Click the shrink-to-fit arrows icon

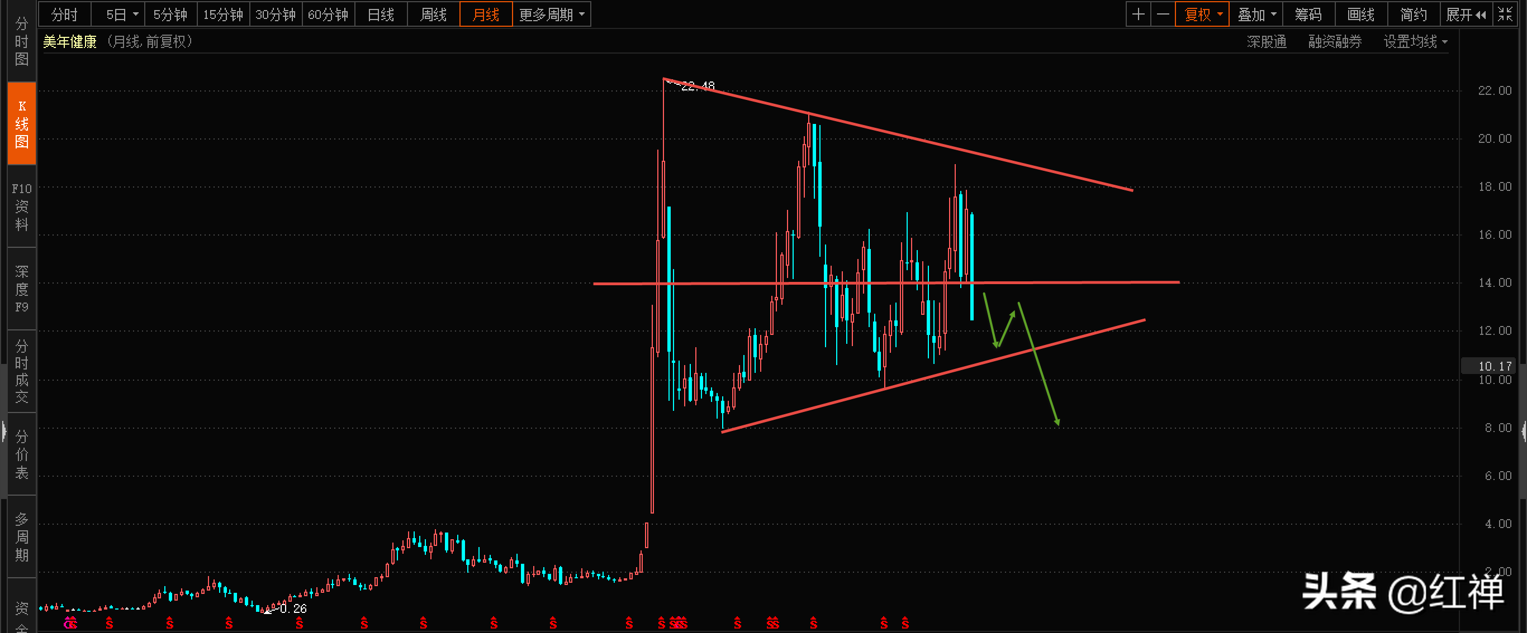[1505, 14]
